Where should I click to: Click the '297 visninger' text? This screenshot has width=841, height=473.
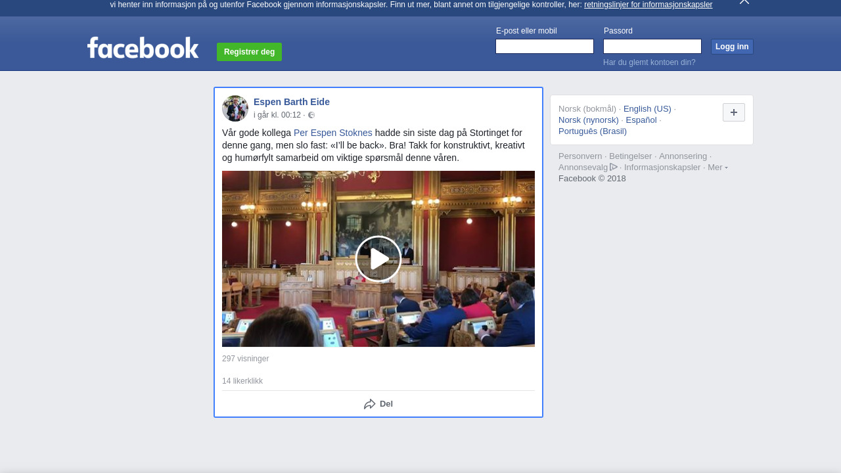[x=246, y=359]
